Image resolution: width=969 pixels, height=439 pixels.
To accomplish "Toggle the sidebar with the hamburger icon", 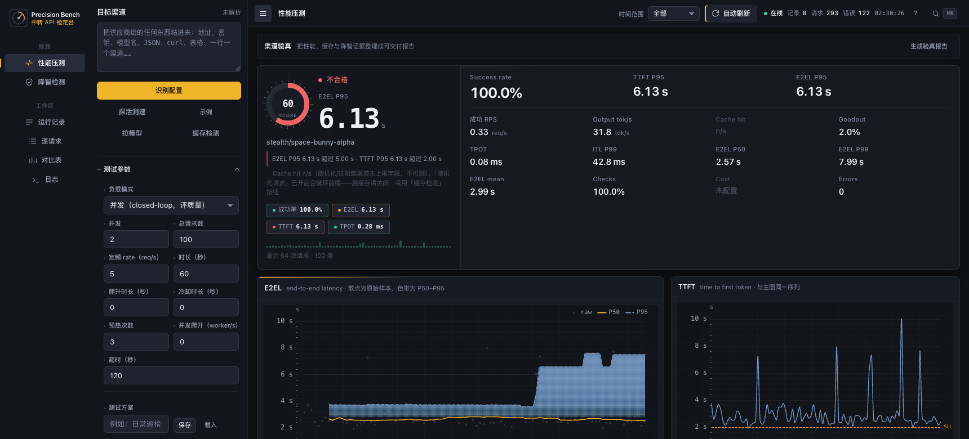I will click(x=263, y=14).
